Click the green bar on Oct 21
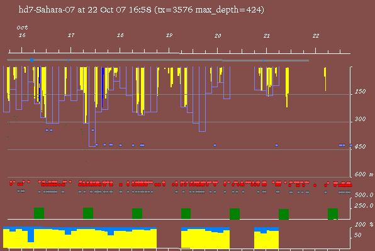Viewport: 375px width, 251px height. (x=284, y=214)
